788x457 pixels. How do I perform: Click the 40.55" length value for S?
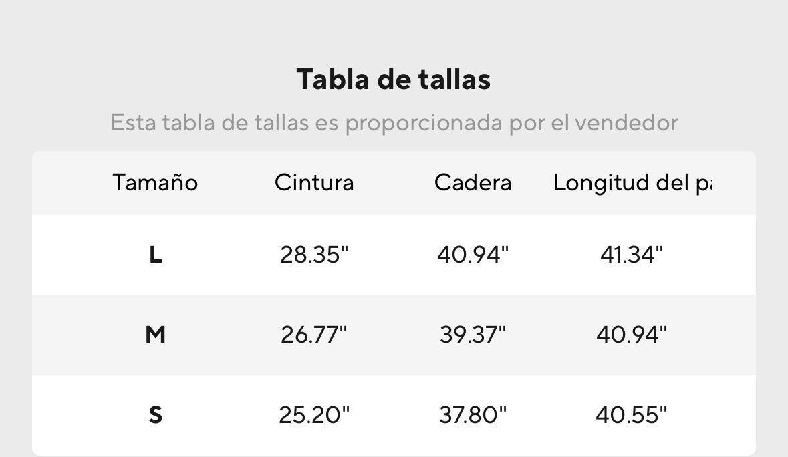(632, 415)
